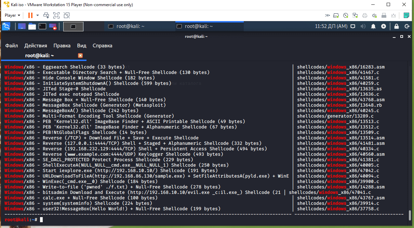Open the file manager folder icon

(32, 26)
